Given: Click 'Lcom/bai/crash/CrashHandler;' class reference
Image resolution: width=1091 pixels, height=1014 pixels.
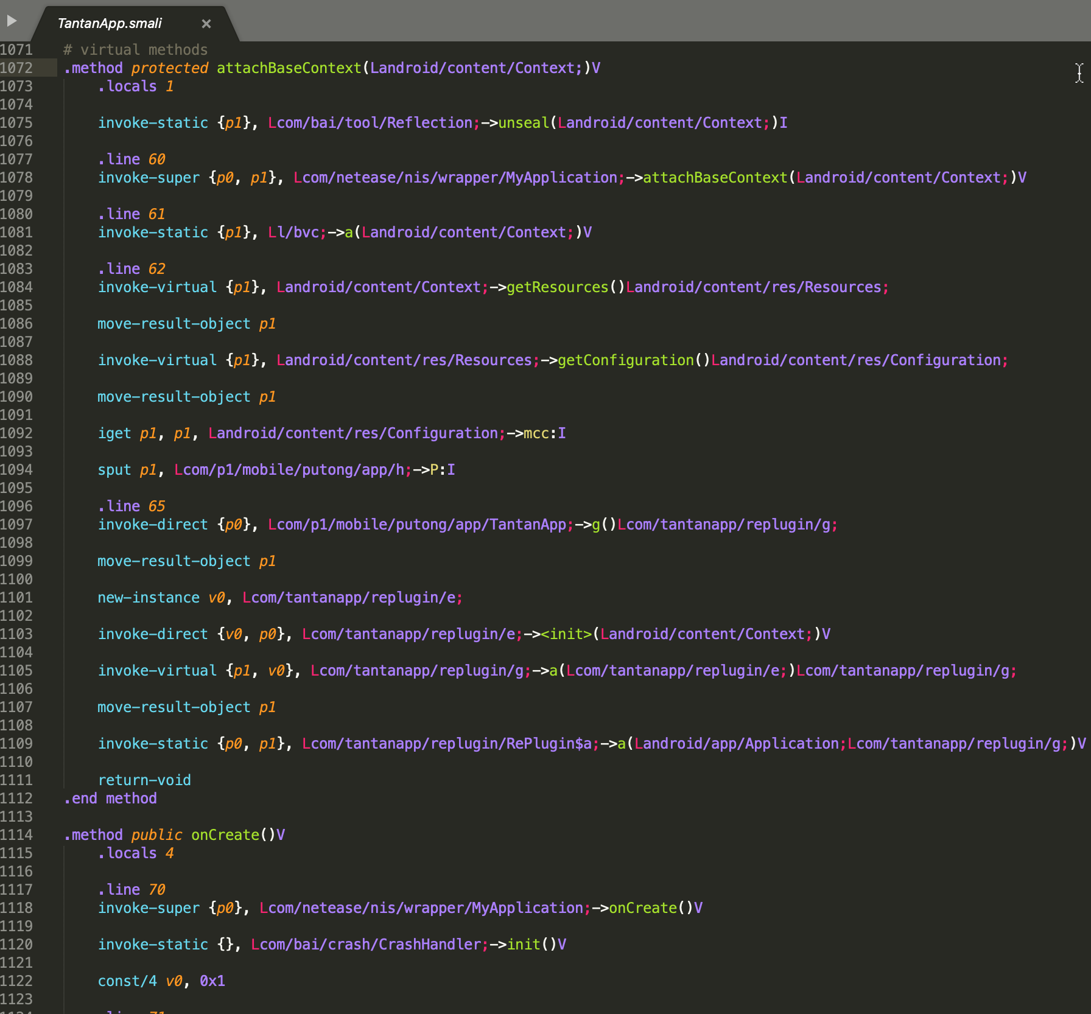Looking at the screenshot, I should (x=370, y=944).
